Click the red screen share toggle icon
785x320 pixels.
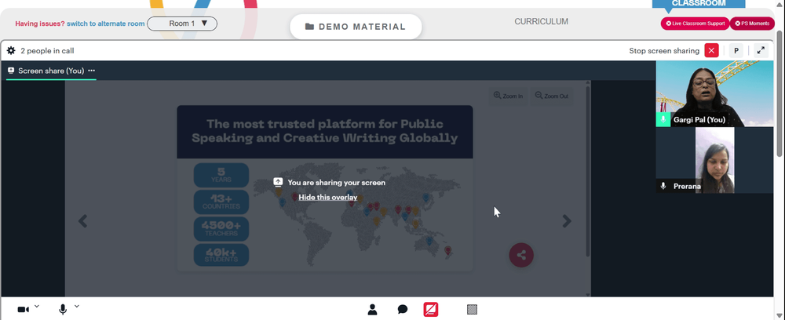pos(430,310)
